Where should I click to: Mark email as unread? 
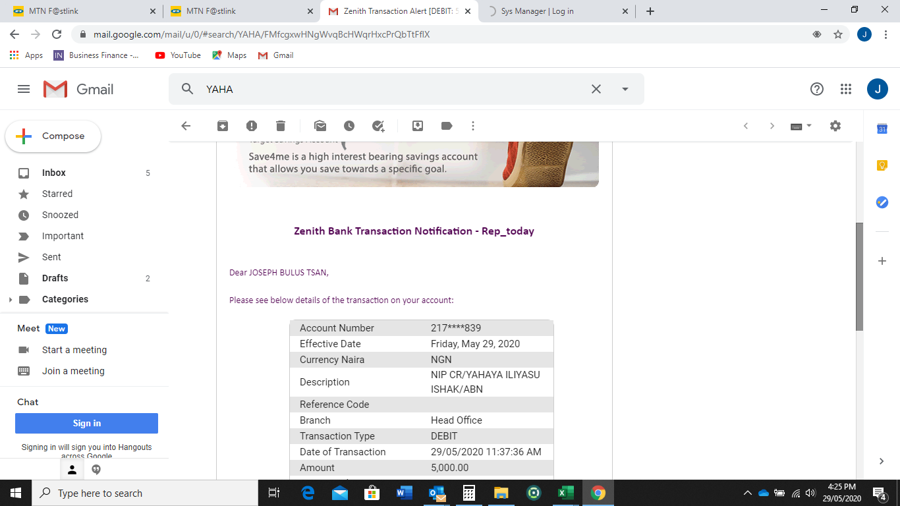click(320, 126)
